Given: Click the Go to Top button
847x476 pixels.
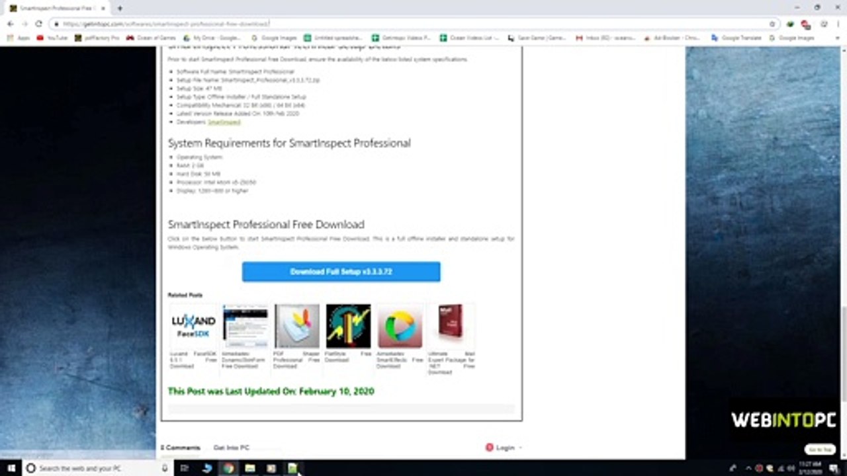Looking at the screenshot, I should [821, 450].
